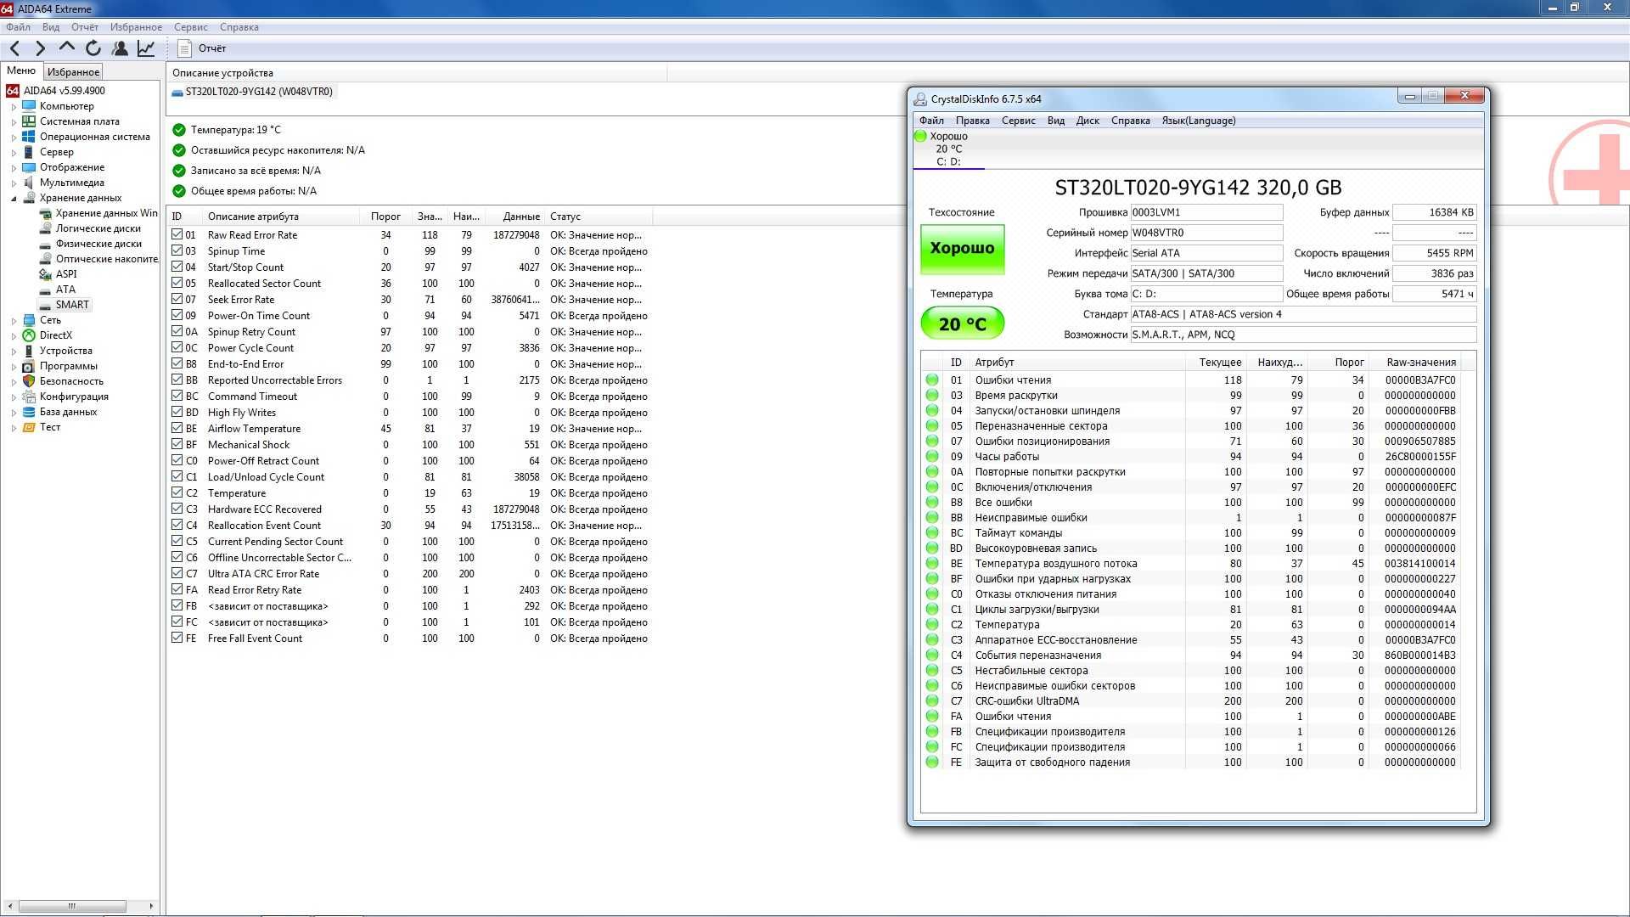This screenshot has height=917, width=1630.
Task: Open the graph chart toolbar icon
Action: (x=146, y=48)
